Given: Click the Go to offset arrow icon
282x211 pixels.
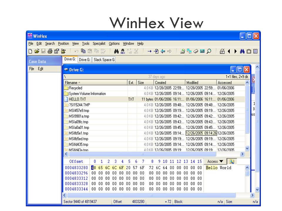Looking at the screenshot, I should (x=149, y=51).
